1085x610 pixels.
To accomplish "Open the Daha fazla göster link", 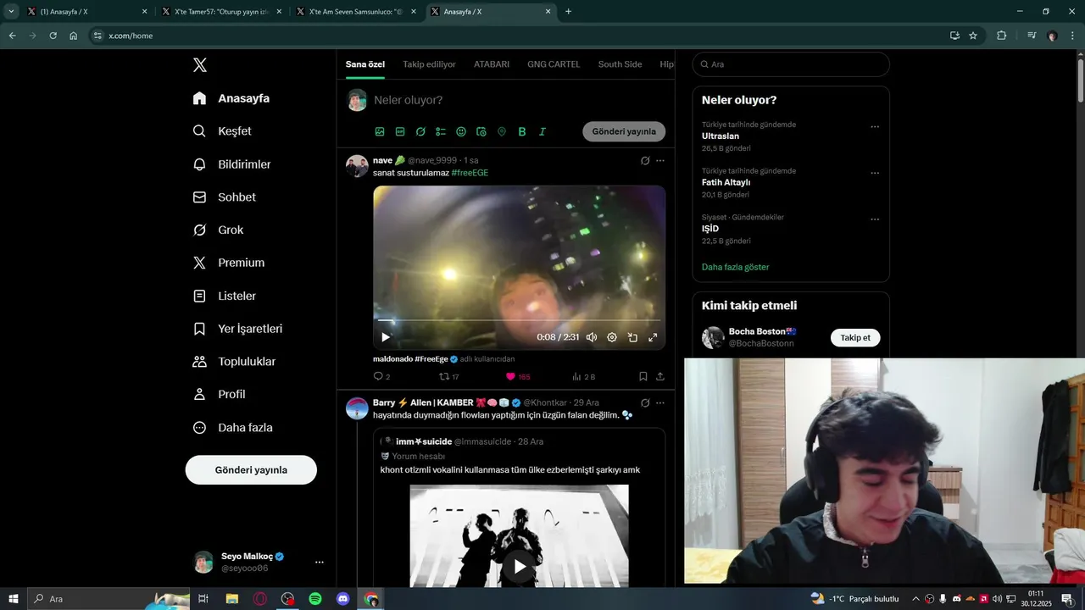I will tap(735, 267).
